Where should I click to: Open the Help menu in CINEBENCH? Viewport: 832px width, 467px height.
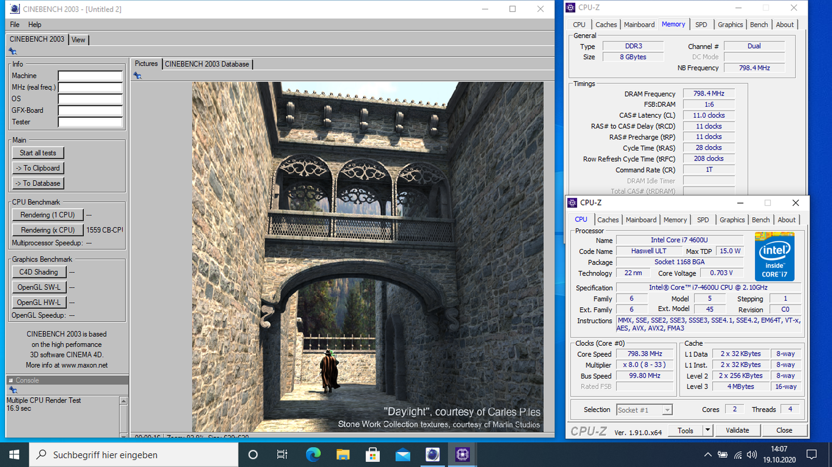[35, 25]
